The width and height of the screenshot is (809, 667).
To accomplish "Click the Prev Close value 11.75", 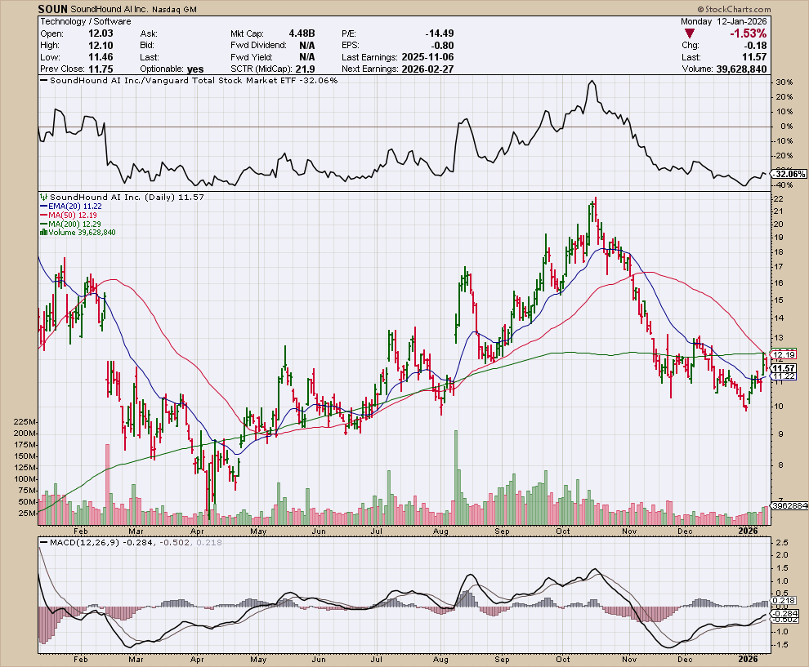I will [101, 69].
